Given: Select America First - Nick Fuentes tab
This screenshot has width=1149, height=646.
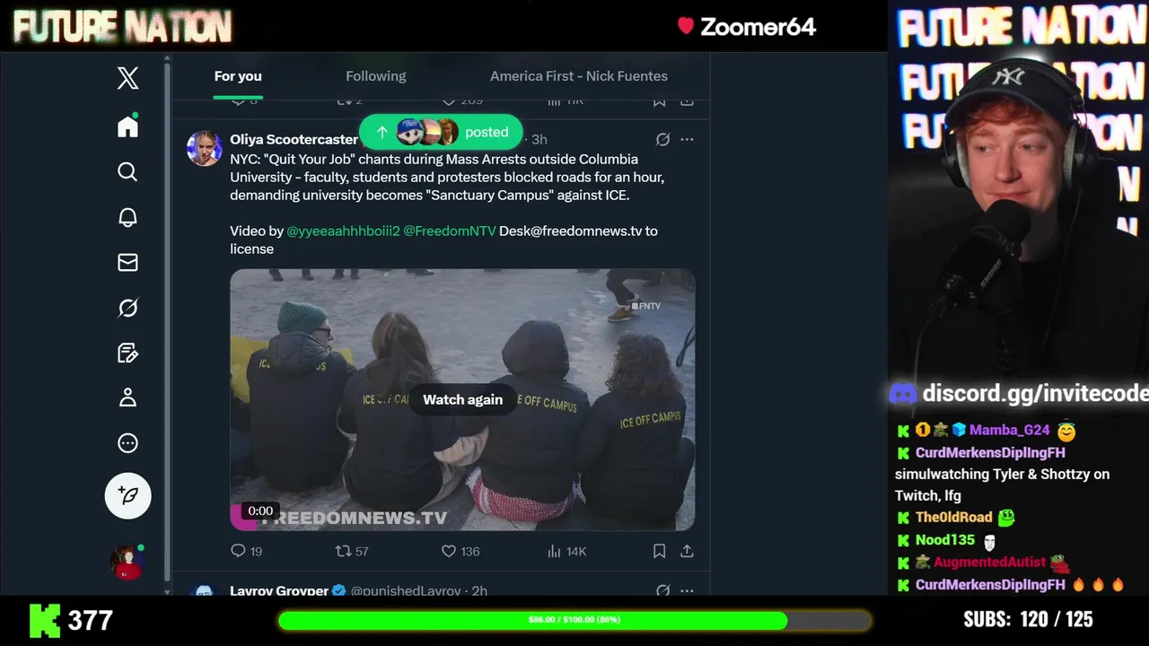Looking at the screenshot, I should [579, 76].
